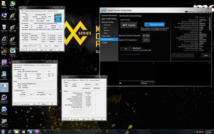Open Settings in the XTU header
This screenshot has width=214, height=134.
pos(200,12)
